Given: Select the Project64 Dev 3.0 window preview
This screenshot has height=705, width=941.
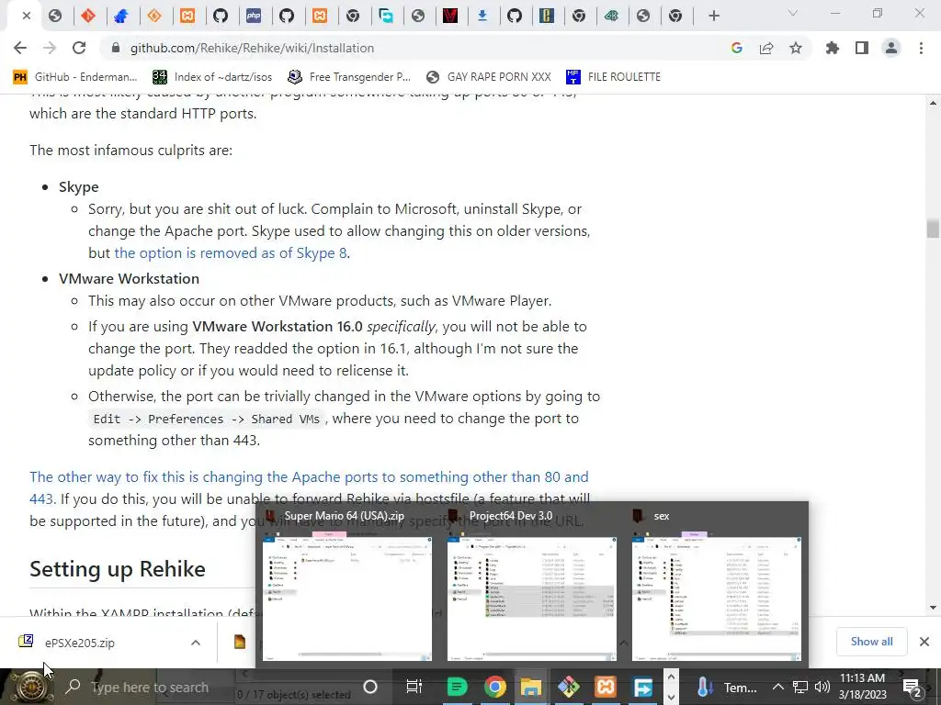Looking at the screenshot, I should tap(532, 585).
